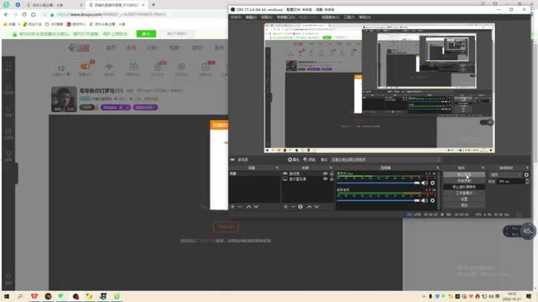Remove the selected source with the minus icon
This screenshot has height=302, width=538.
pos(293,207)
